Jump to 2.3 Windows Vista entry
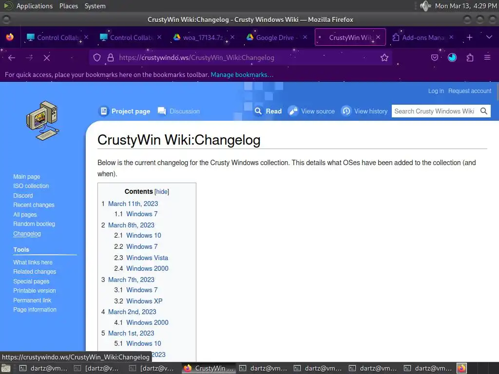The height and width of the screenshot is (374, 499). [x=147, y=258]
